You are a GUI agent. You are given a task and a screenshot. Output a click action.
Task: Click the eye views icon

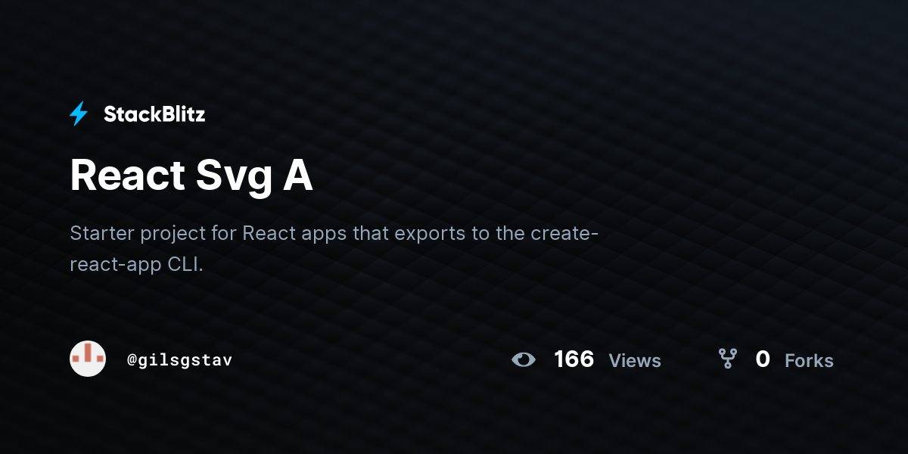click(x=524, y=359)
